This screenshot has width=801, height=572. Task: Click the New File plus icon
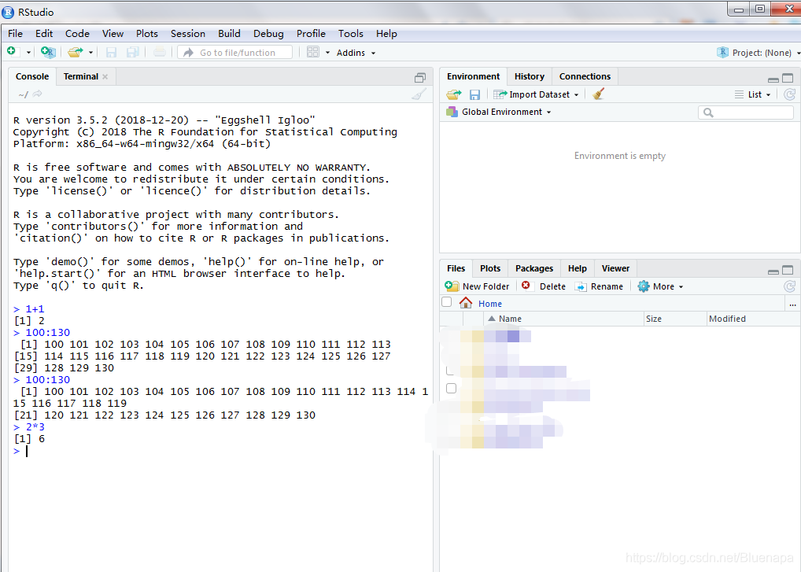(13, 52)
